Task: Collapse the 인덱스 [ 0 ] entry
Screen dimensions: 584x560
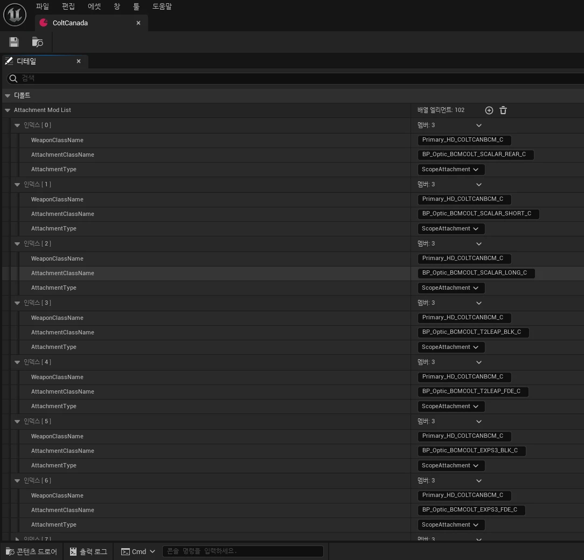Action: click(x=17, y=125)
